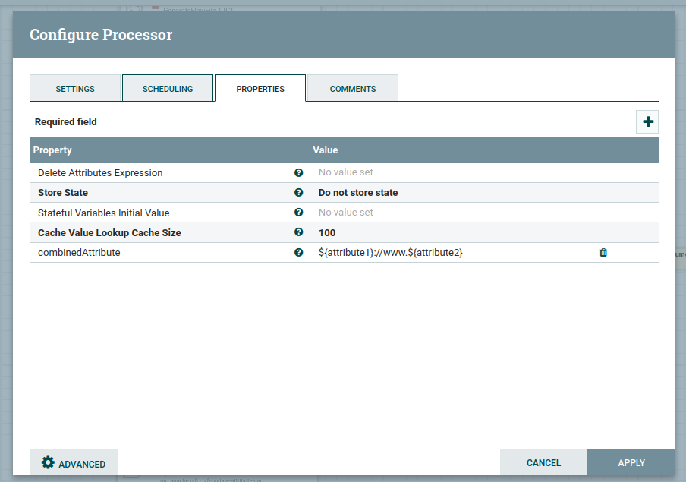Click the plus icon to add property

(647, 121)
